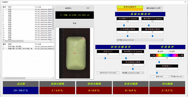Click the 下限 lower limit field showing -5
This screenshot has width=188, height=97.
153,58
